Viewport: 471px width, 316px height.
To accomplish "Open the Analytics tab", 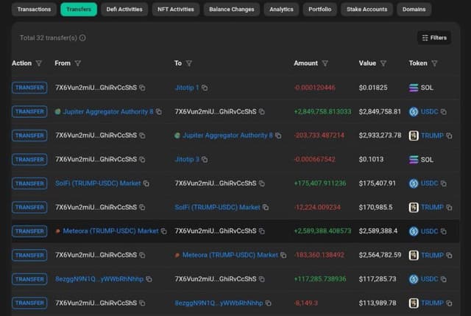I will (x=281, y=10).
